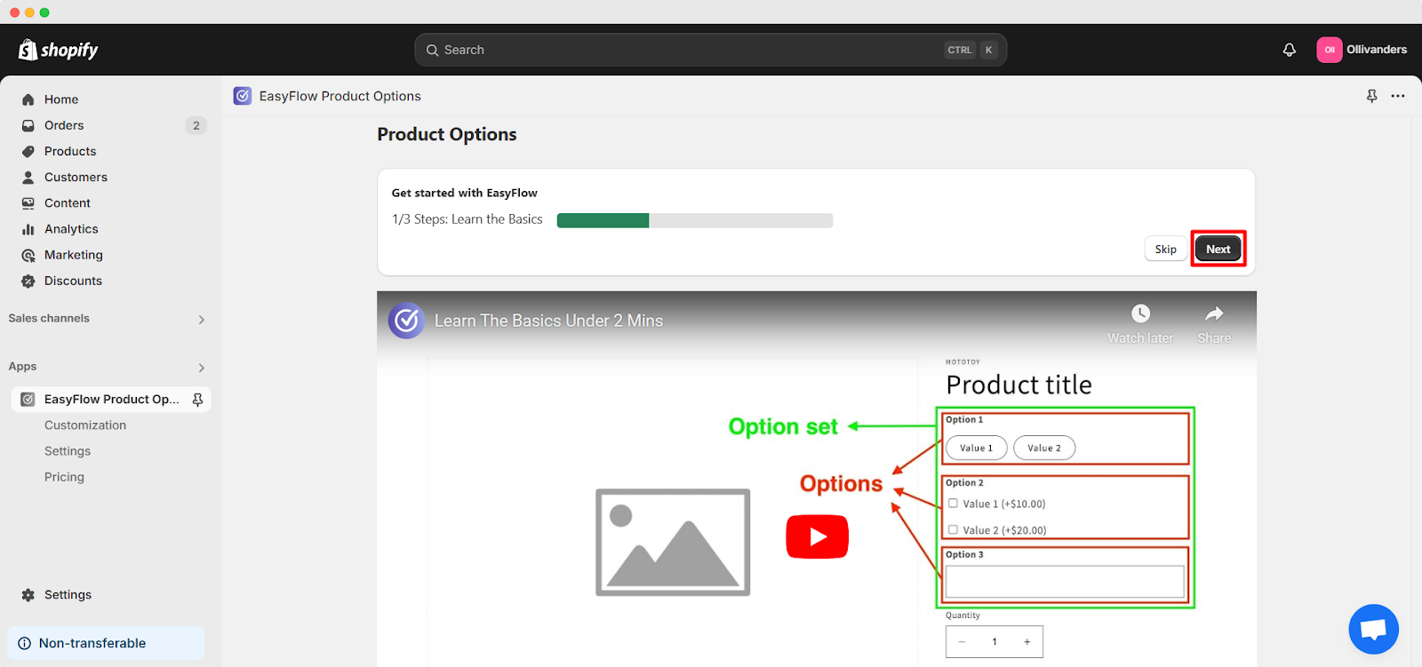The image size is (1422, 667).
Task: Click the EasyFlow app icon in sidebar
Action: pos(28,400)
